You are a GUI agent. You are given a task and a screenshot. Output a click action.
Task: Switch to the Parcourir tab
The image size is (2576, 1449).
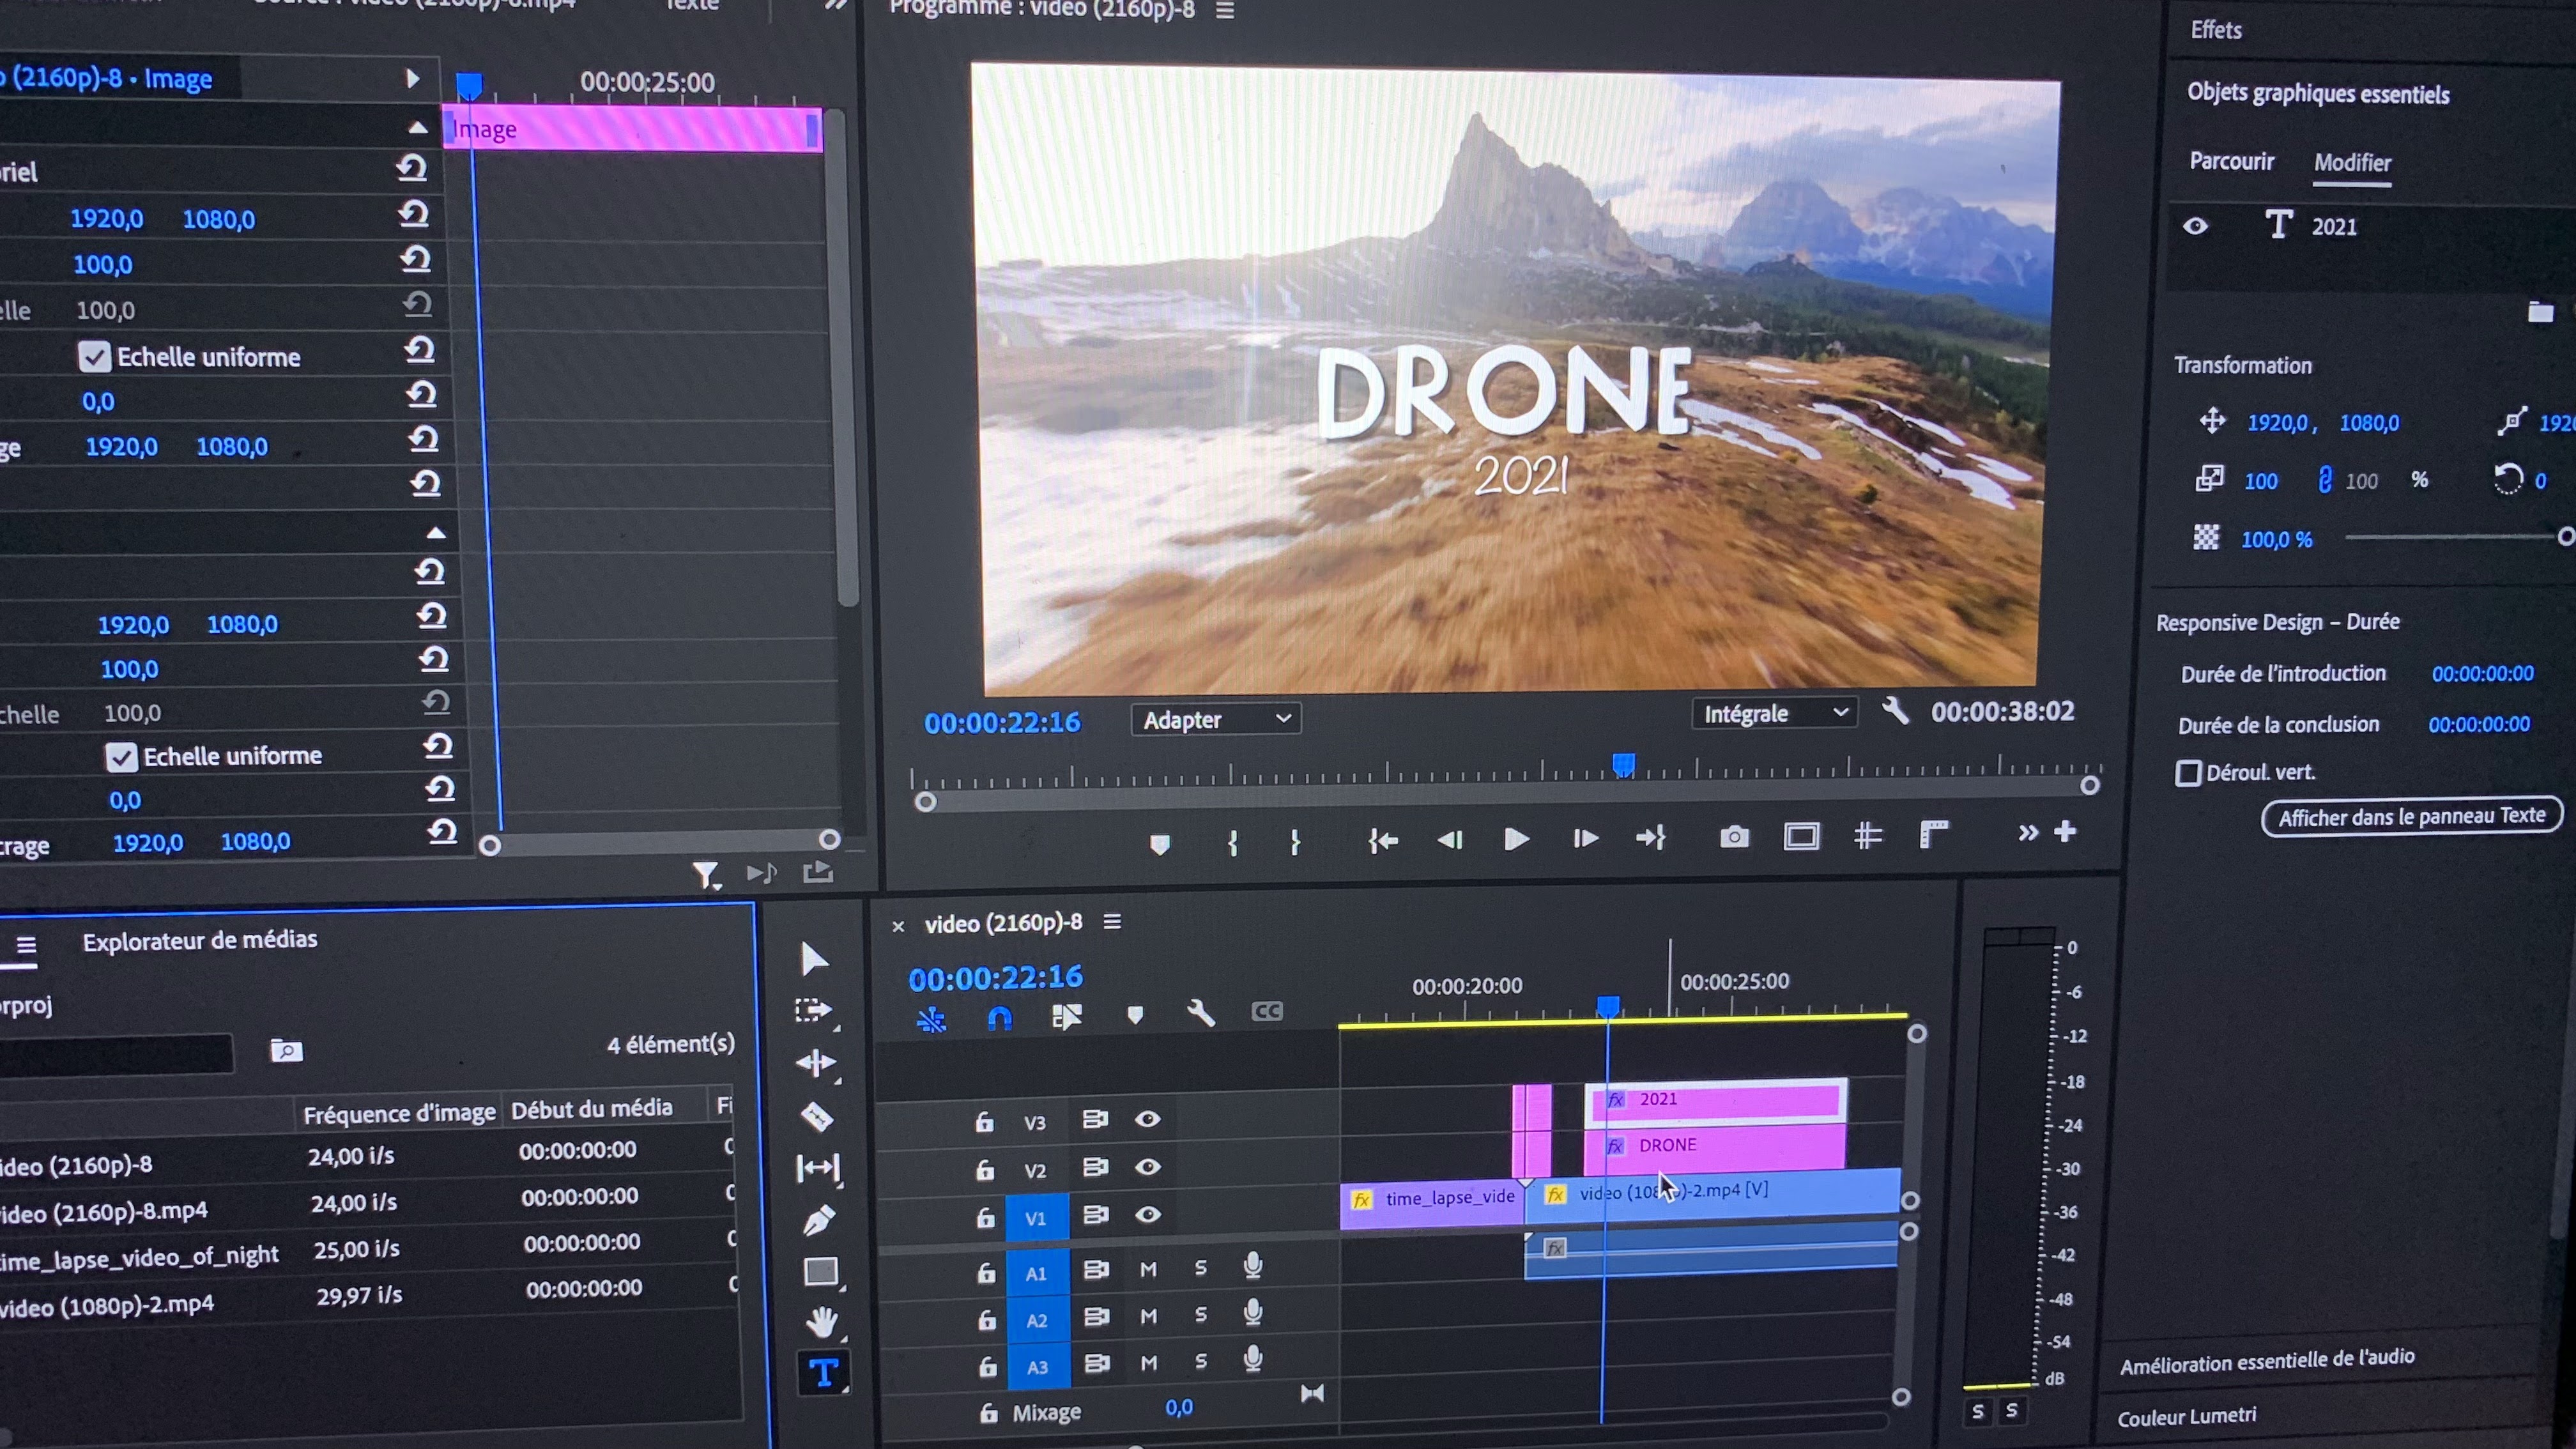(x=2231, y=162)
